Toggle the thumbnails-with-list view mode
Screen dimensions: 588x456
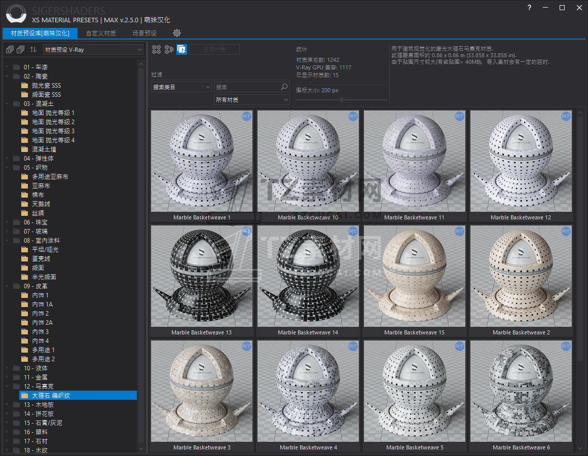pos(169,49)
